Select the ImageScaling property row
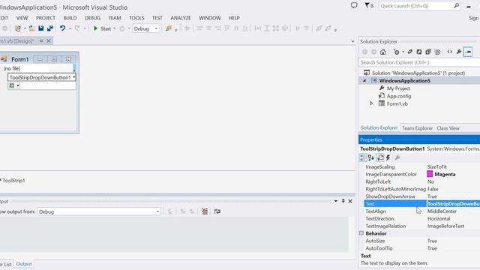 [422, 166]
